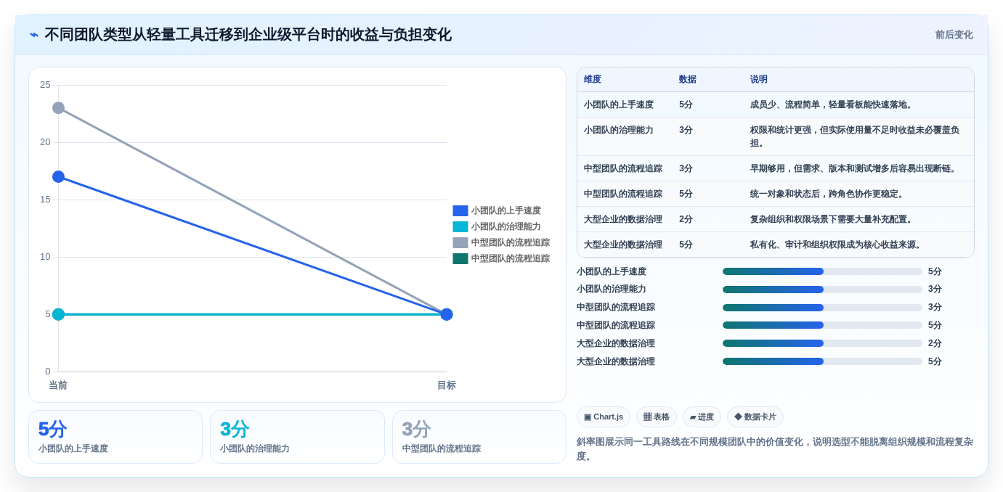Click the gray data point at value 23
The height and width of the screenshot is (492, 1003).
click(58, 108)
